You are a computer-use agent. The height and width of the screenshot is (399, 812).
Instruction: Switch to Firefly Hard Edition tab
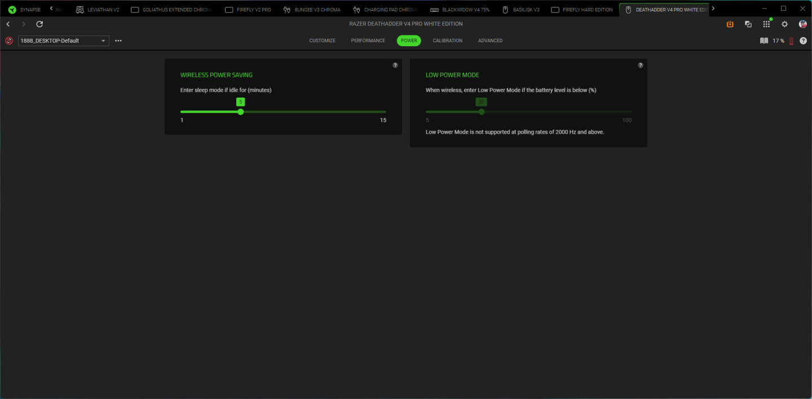(x=582, y=10)
